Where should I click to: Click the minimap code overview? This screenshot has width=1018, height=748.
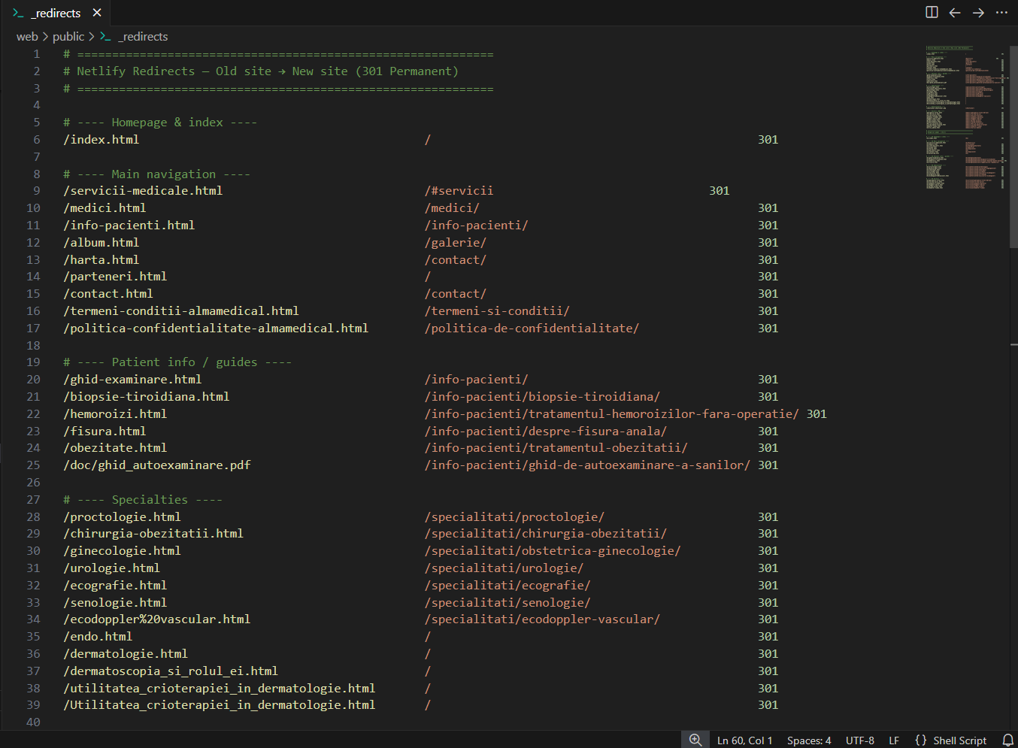[x=965, y=117]
